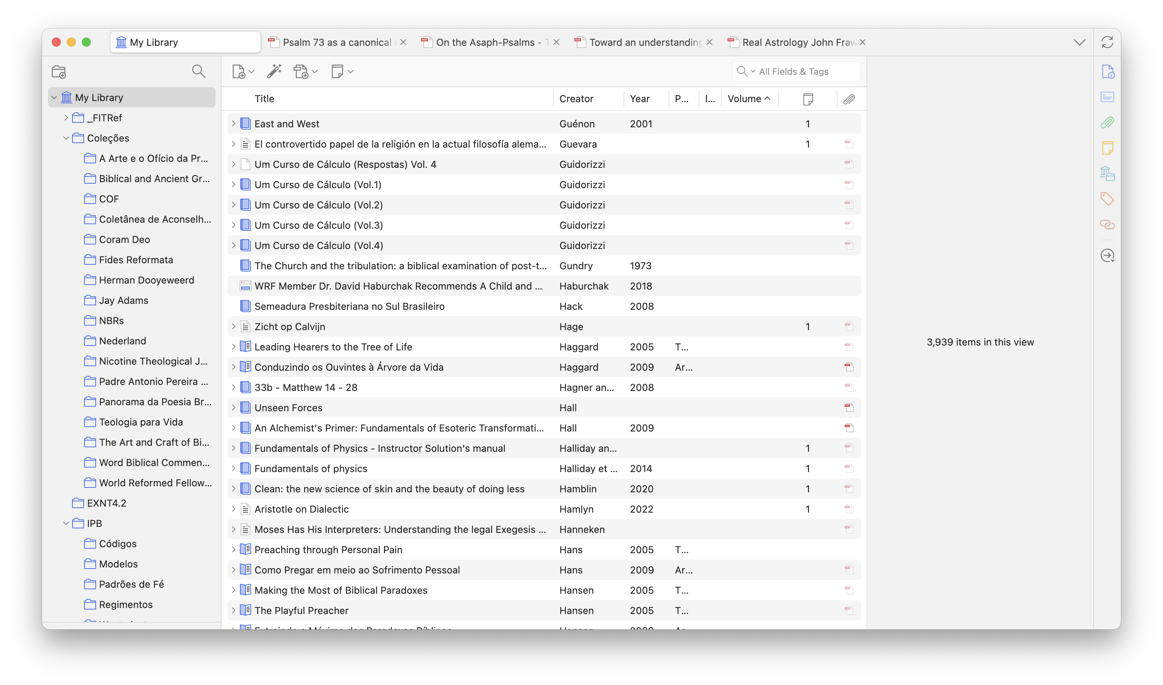
Task: Click the Locate arrow icon in right sidebar
Action: point(1107,256)
